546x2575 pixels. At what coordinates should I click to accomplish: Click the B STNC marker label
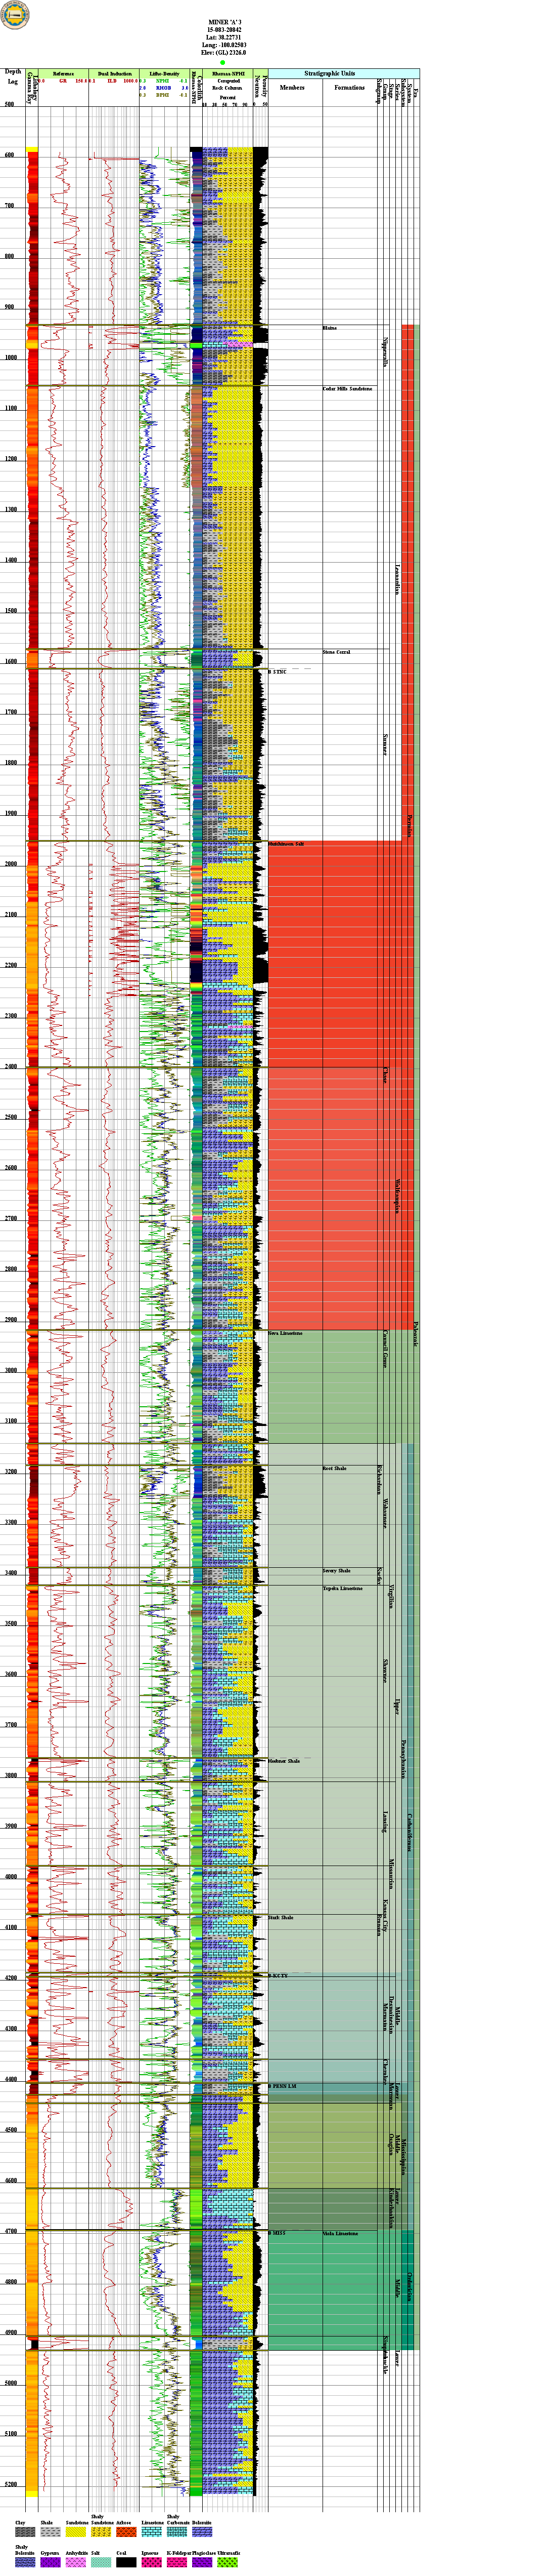pyautogui.click(x=278, y=672)
